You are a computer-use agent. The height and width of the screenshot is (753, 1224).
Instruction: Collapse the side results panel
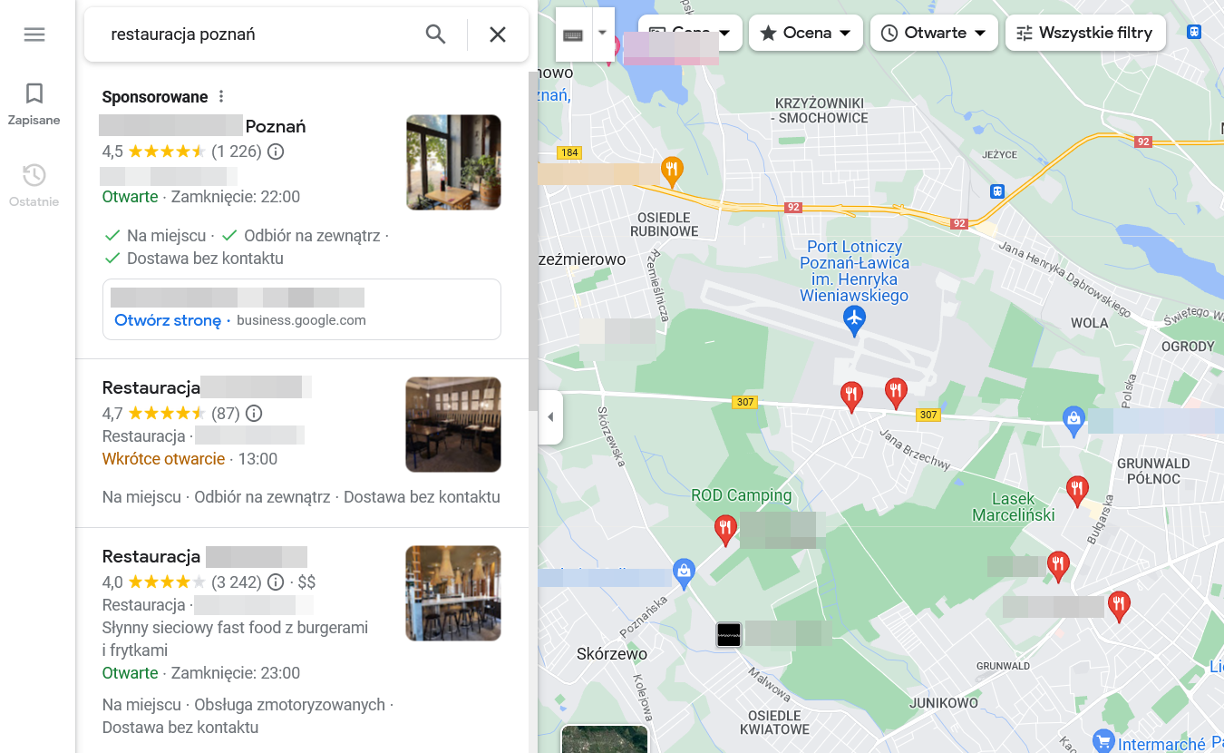(550, 417)
